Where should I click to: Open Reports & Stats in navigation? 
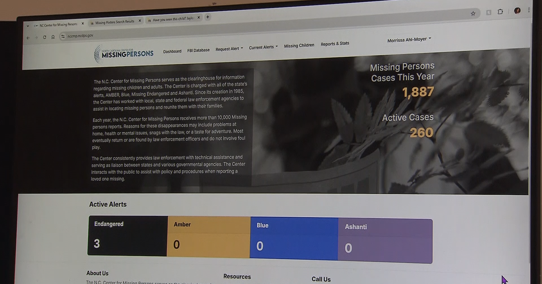335,44
